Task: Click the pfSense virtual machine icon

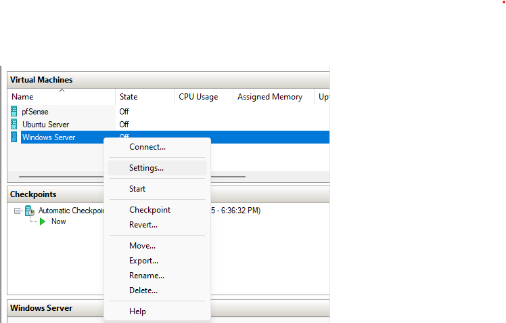Action: point(14,111)
